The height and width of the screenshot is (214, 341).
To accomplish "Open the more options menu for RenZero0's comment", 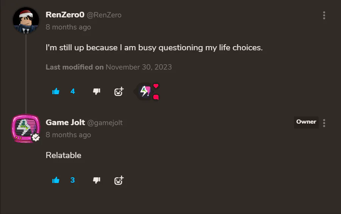I will click(x=324, y=15).
